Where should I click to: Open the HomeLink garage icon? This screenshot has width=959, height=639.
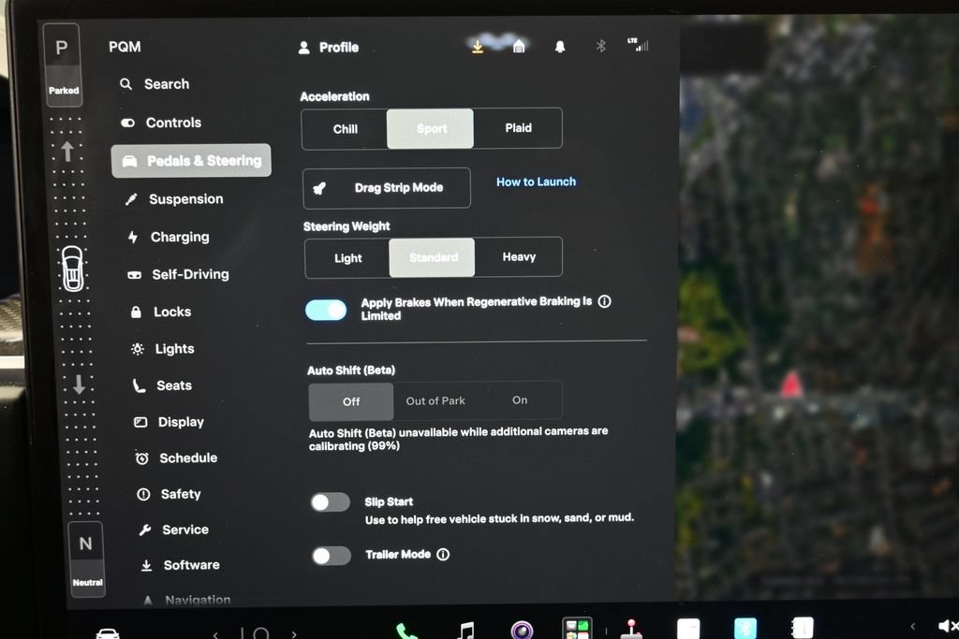coord(519,47)
